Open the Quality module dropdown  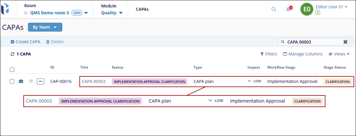pos(112,13)
